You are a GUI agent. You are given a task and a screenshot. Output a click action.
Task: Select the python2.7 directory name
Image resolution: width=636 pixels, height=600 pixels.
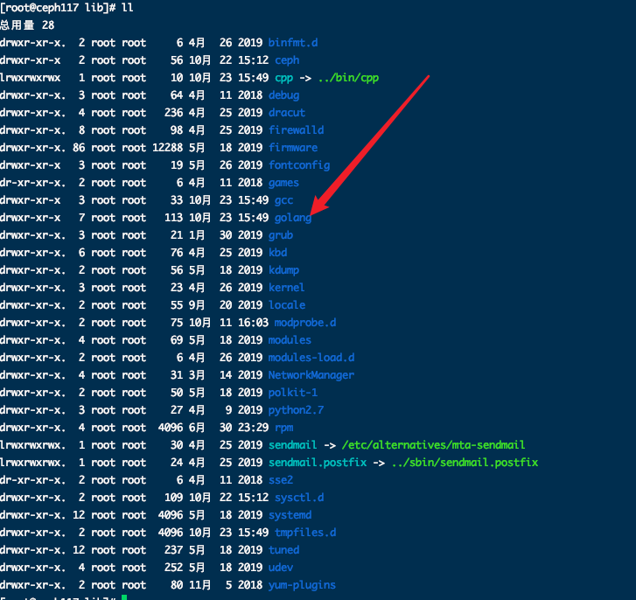pos(296,410)
